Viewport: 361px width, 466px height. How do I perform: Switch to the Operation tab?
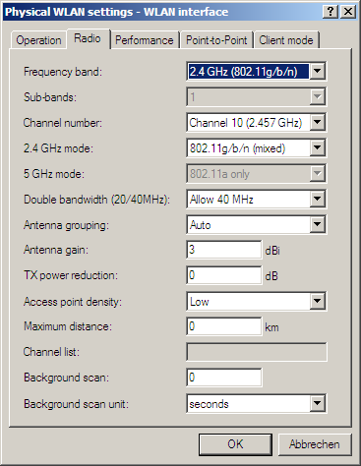[38, 40]
